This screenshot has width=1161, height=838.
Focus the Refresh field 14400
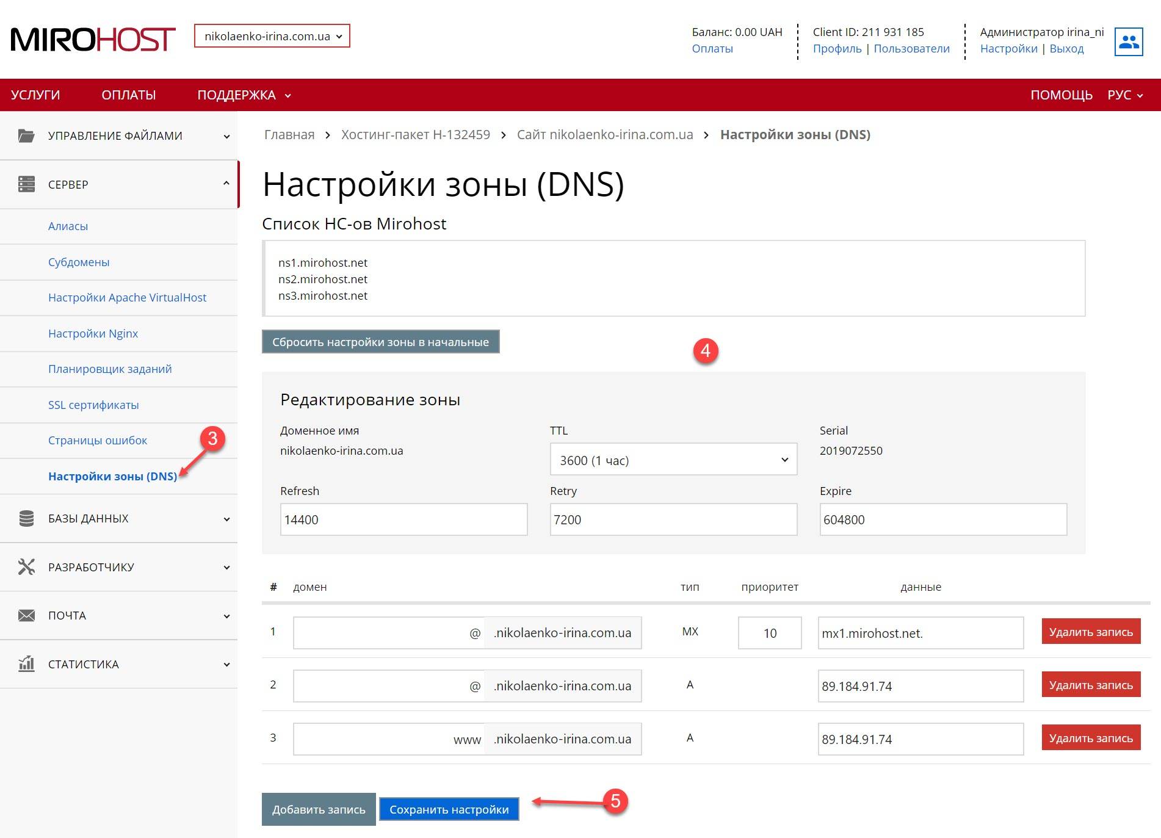point(403,519)
